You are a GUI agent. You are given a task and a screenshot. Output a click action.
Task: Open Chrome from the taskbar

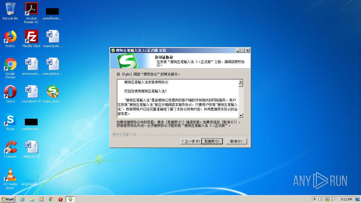coord(51,199)
